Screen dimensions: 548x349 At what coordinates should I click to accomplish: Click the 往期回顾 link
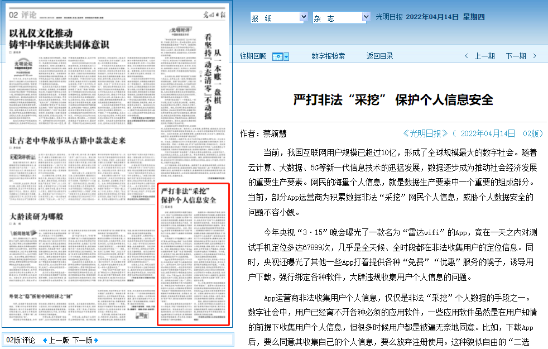253,56
